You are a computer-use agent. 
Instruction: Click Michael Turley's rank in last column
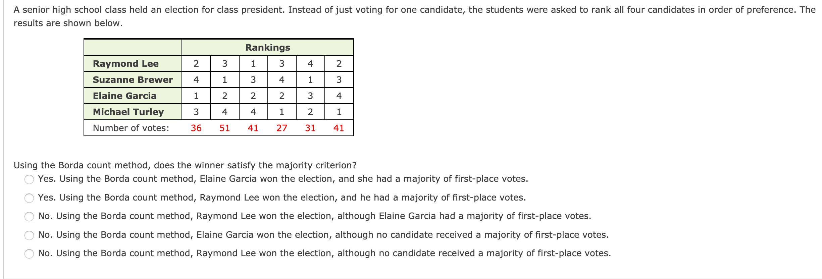pos(339,112)
